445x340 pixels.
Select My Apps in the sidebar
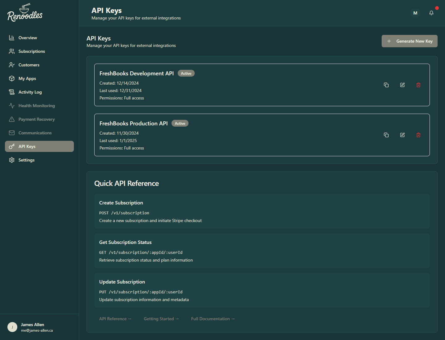point(27,78)
